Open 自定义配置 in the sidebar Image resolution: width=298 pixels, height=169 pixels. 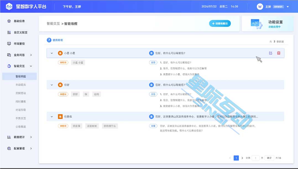[x=21, y=32]
